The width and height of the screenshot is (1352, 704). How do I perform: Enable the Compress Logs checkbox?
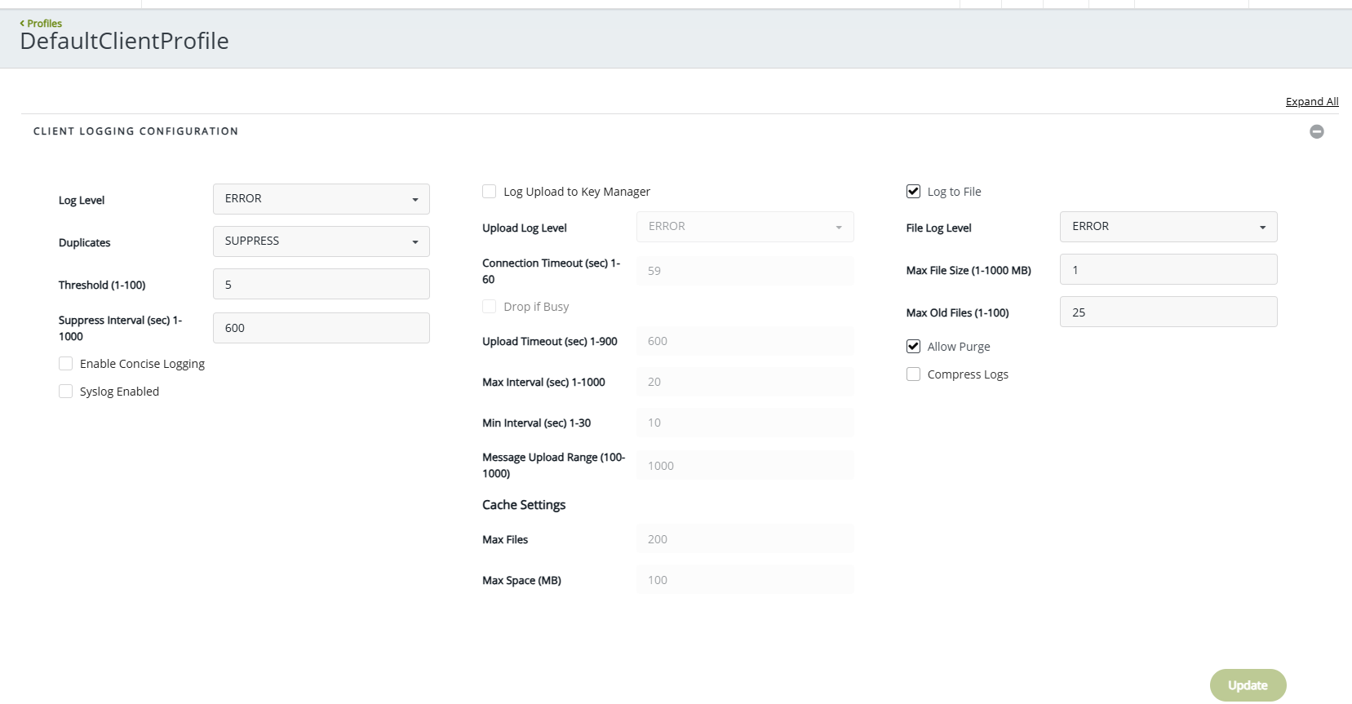click(x=914, y=374)
